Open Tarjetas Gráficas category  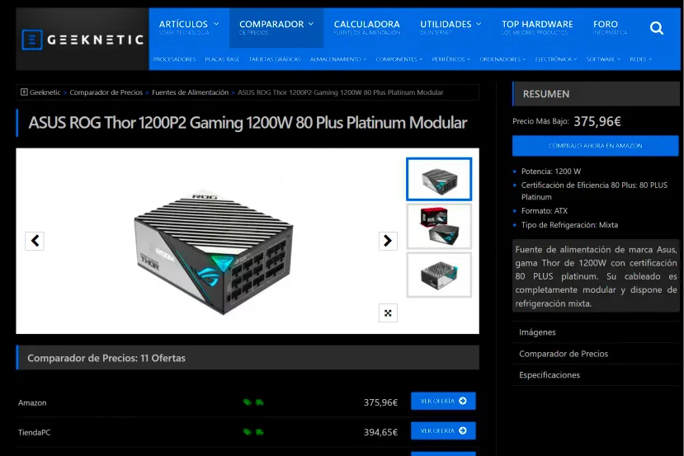point(275,59)
